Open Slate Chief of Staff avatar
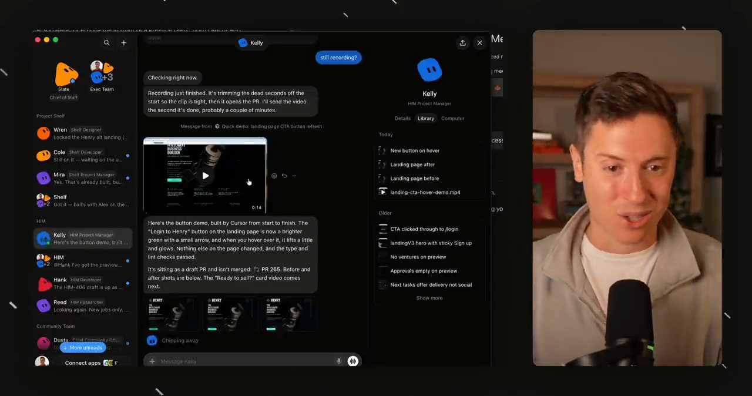The width and height of the screenshot is (752, 396). tap(65, 74)
